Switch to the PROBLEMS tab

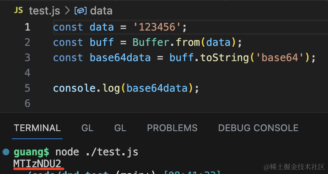coord(172,128)
